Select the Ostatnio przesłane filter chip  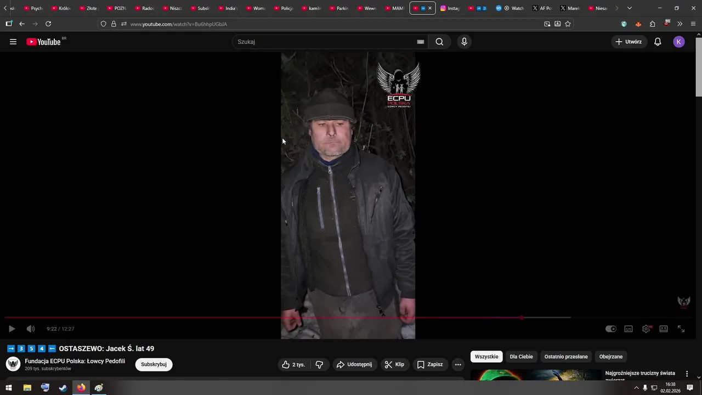coord(566,357)
